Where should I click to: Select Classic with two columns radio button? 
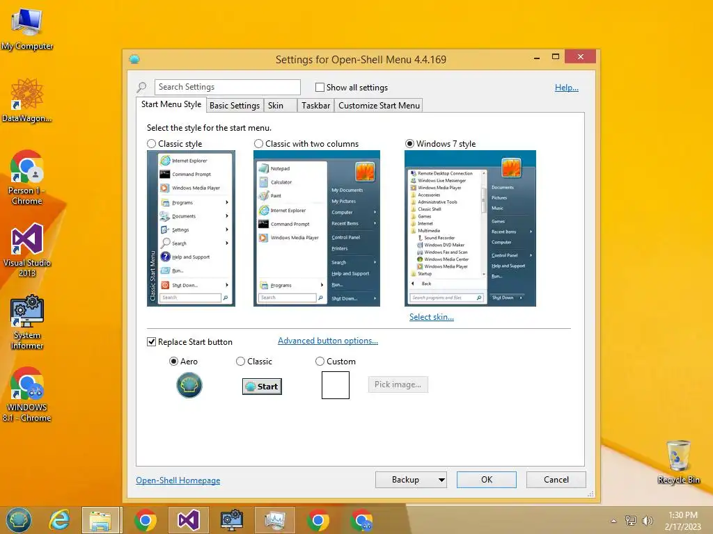259,143
